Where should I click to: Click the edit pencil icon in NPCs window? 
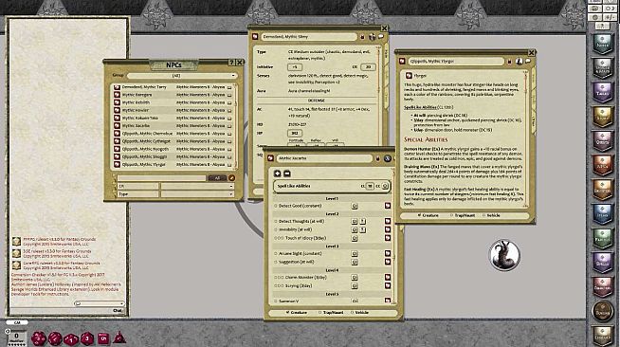pos(231,178)
